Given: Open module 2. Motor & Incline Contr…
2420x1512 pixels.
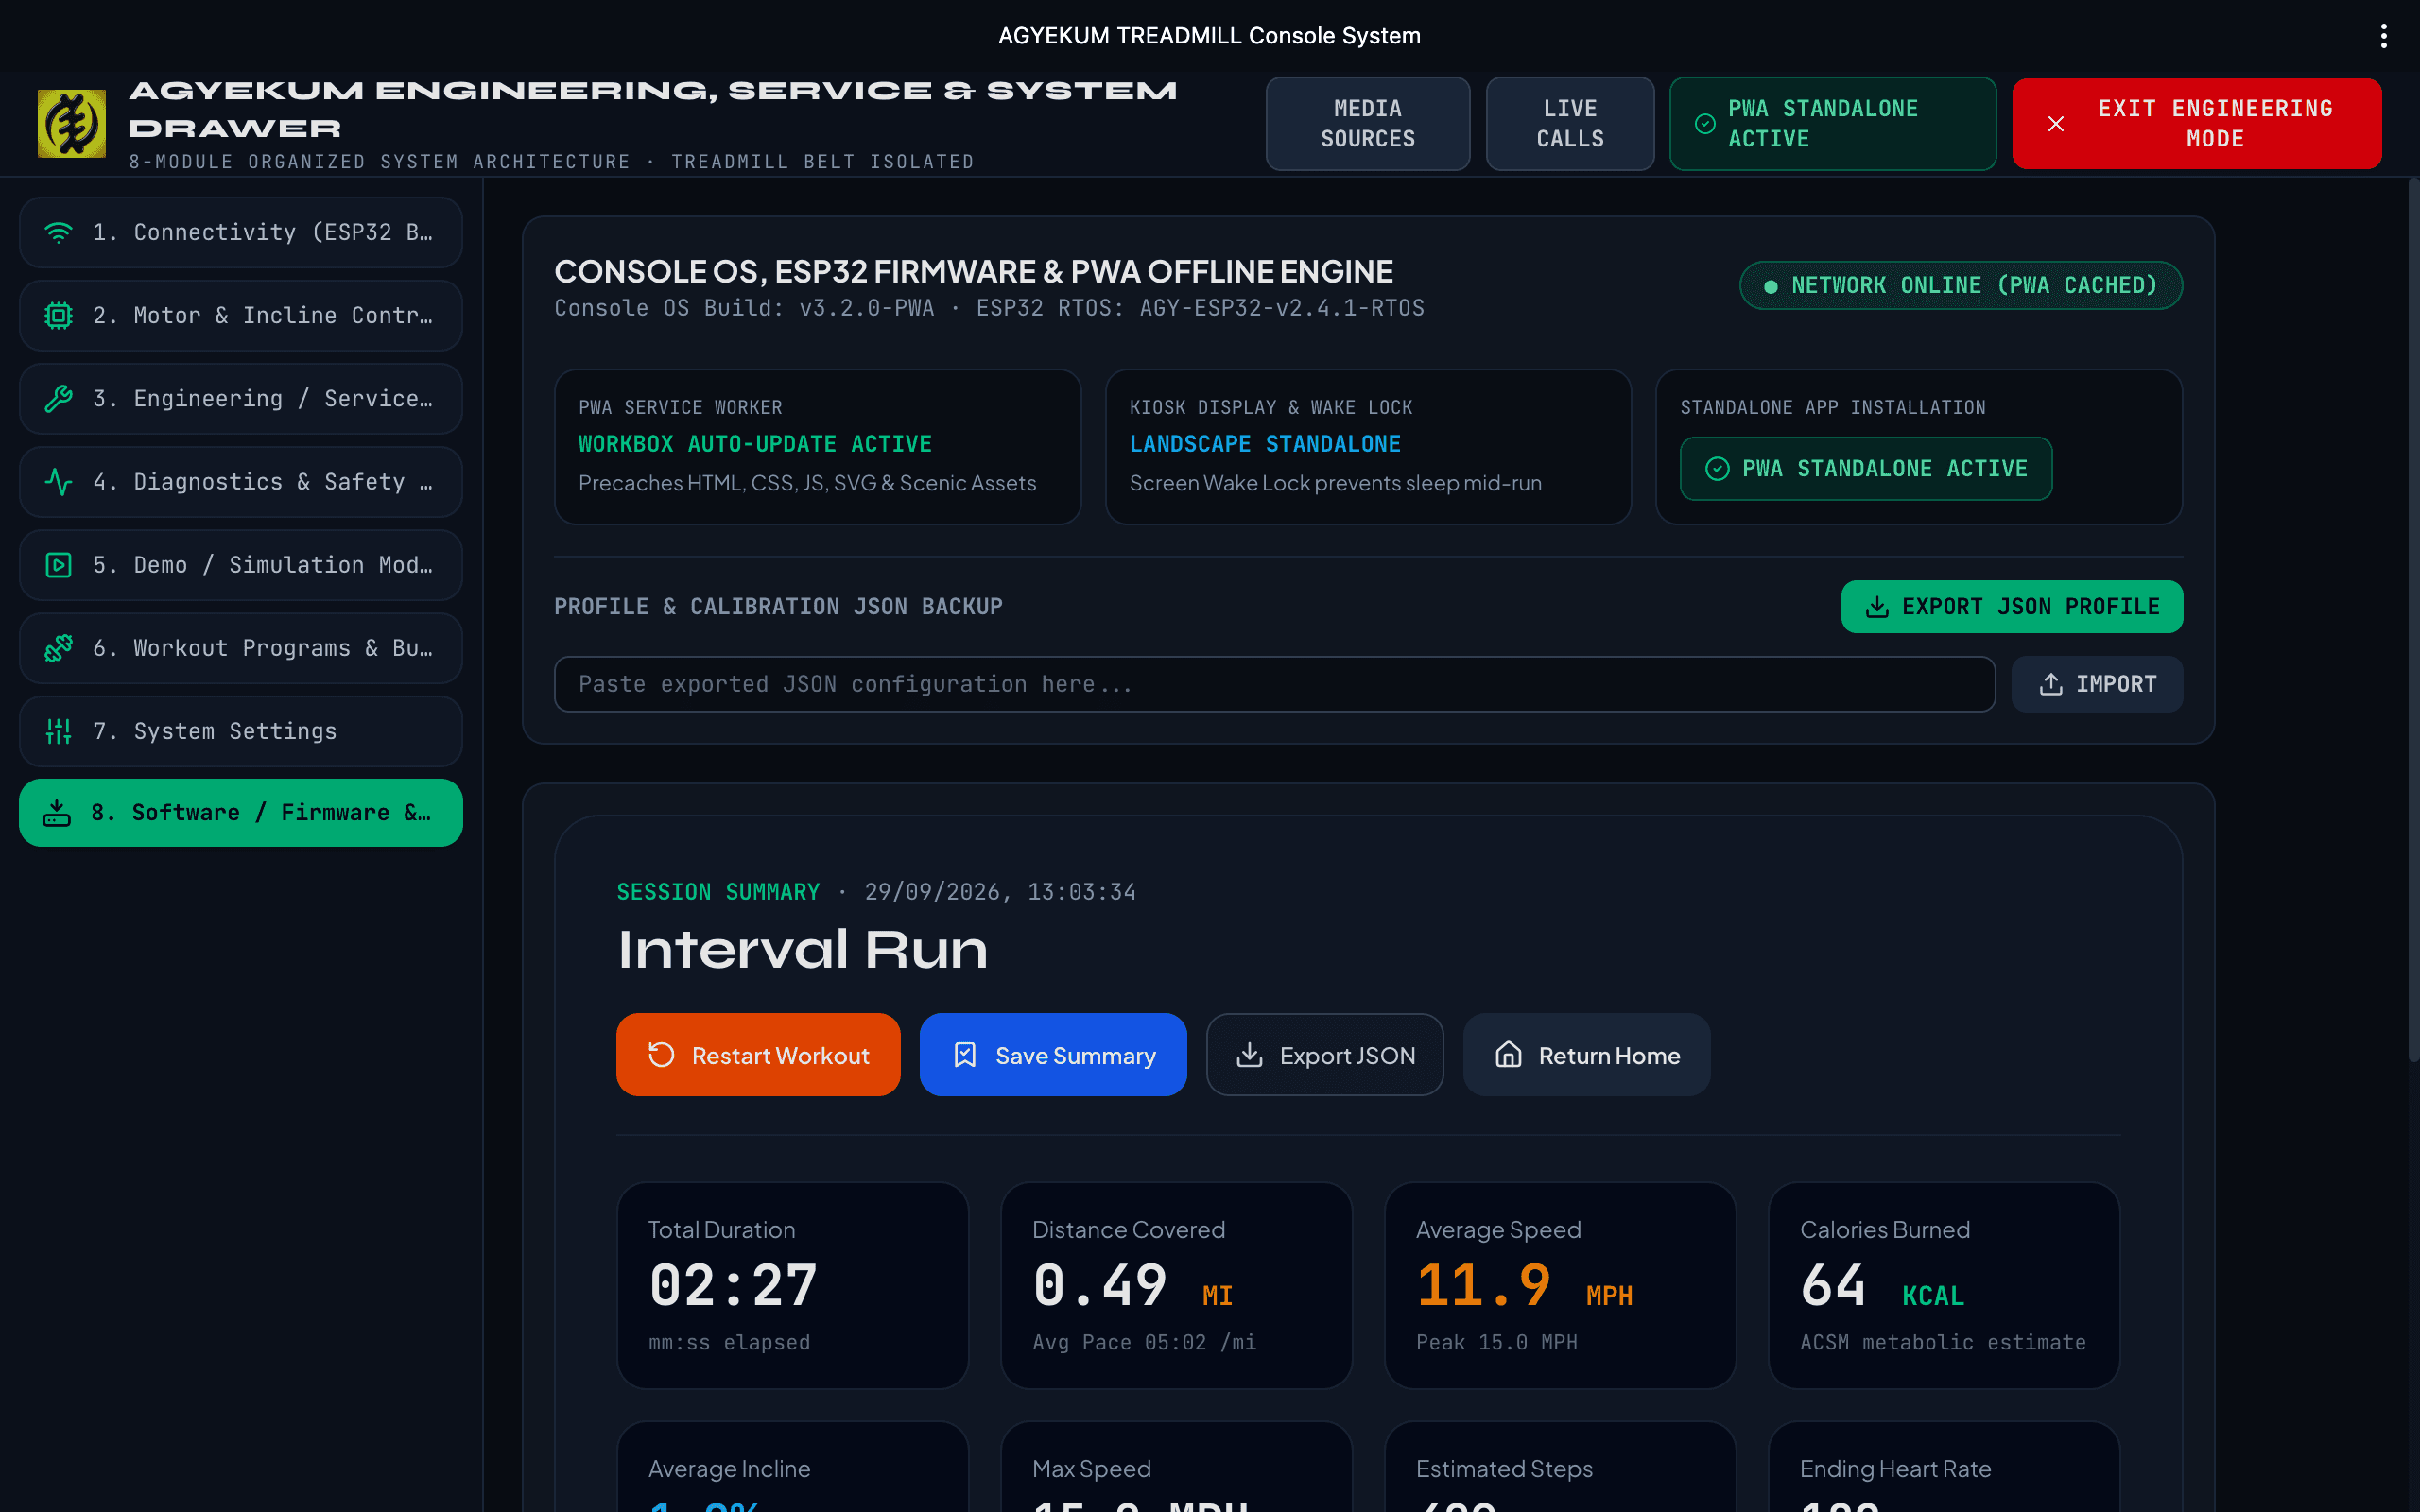Looking at the screenshot, I should coord(241,315).
